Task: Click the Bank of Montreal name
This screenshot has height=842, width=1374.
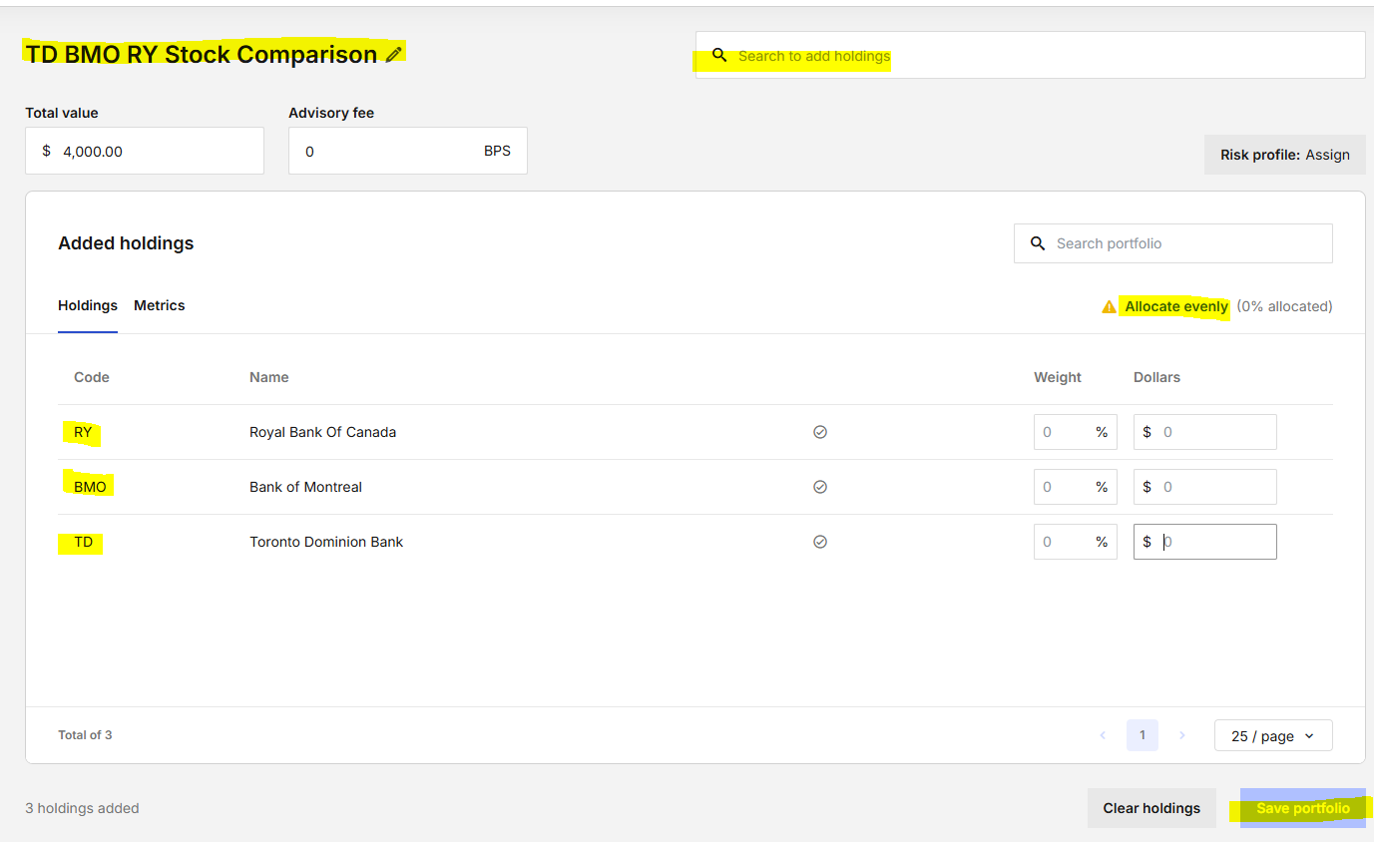Action: (305, 487)
